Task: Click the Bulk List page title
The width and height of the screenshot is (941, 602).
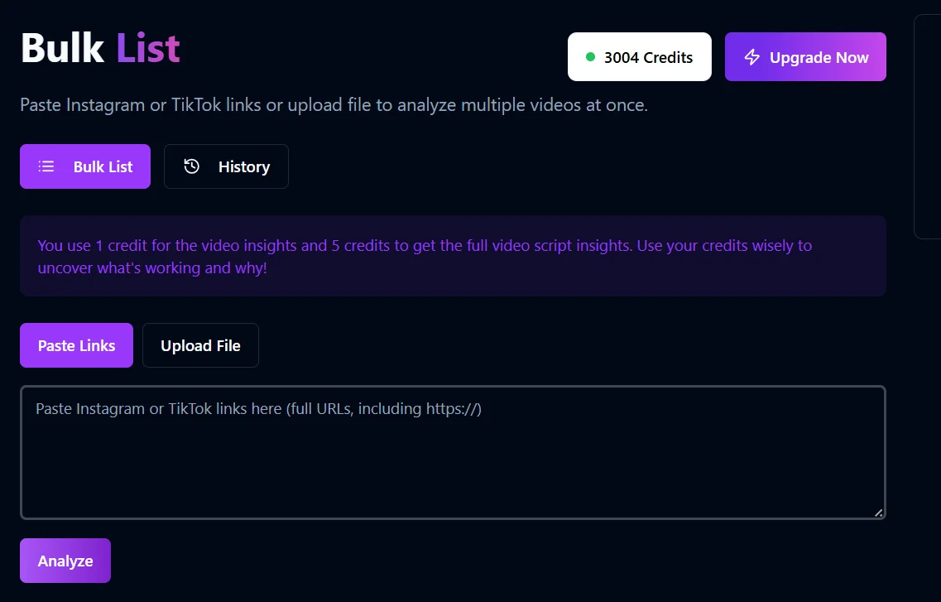Action: click(99, 47)
